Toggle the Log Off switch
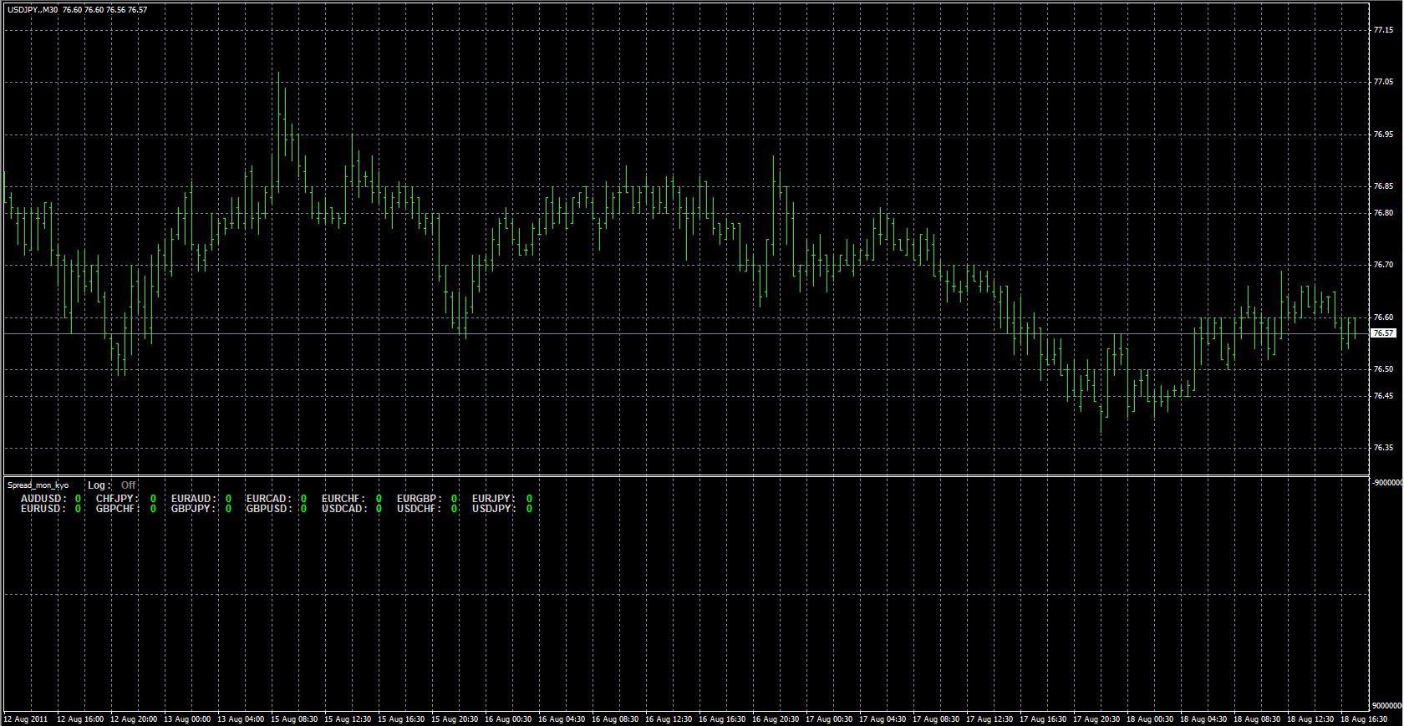The width and height of the screenshot is (1404, 726). 128,485
